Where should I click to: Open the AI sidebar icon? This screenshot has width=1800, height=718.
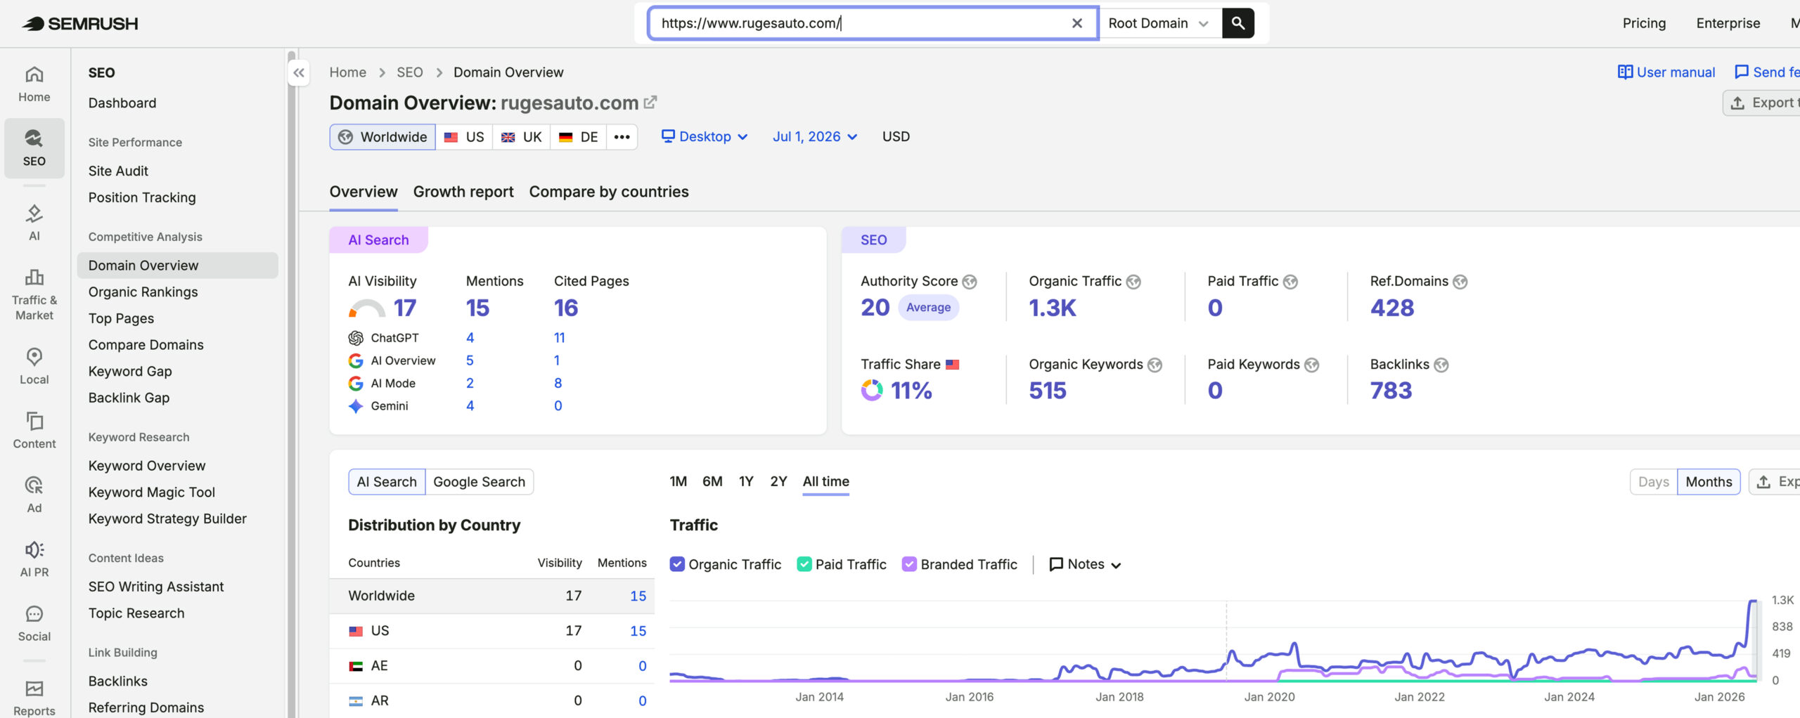[34, 223]
